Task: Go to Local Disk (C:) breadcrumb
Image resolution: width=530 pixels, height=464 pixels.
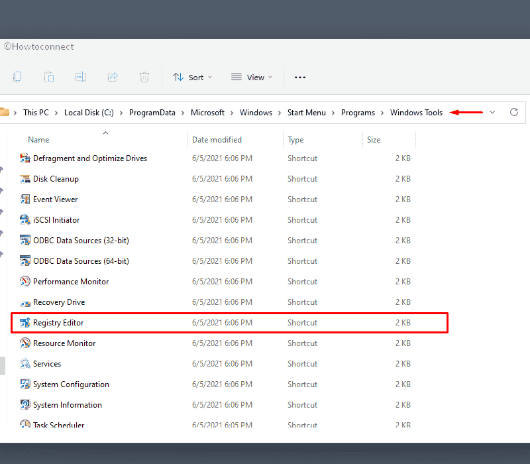Action: tap(89, 113)
